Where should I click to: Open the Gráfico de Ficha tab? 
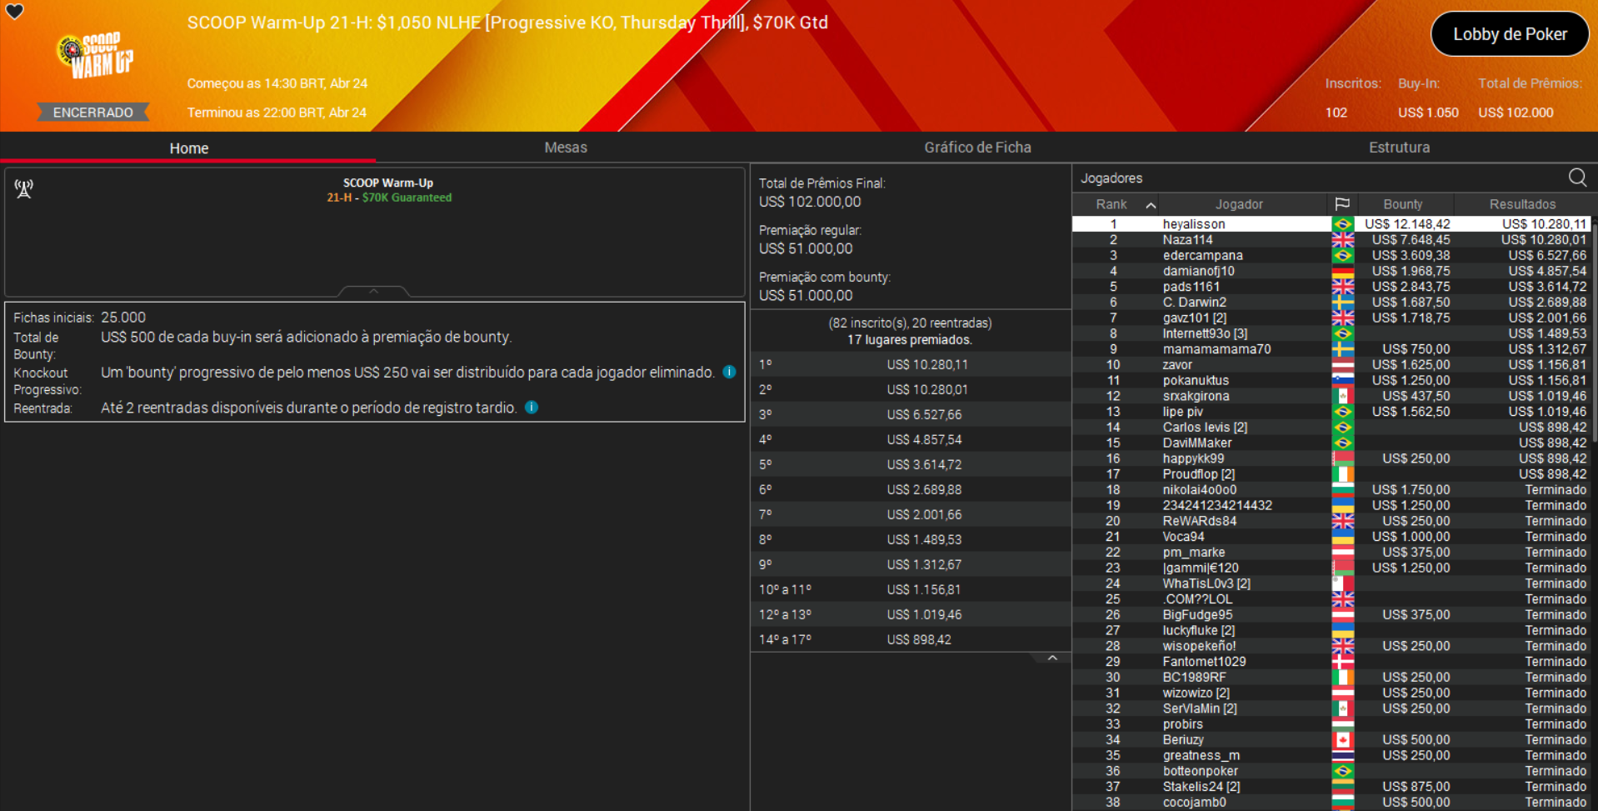pyautogui.click(x=977, y=148)
